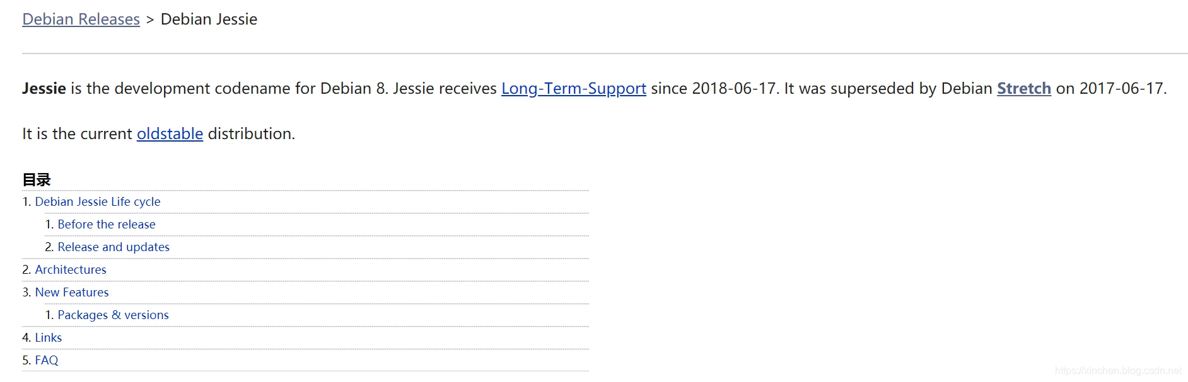The image size is (1188, 382).
Task: Open Release and updates contents entry
Action: pos(114,247)
